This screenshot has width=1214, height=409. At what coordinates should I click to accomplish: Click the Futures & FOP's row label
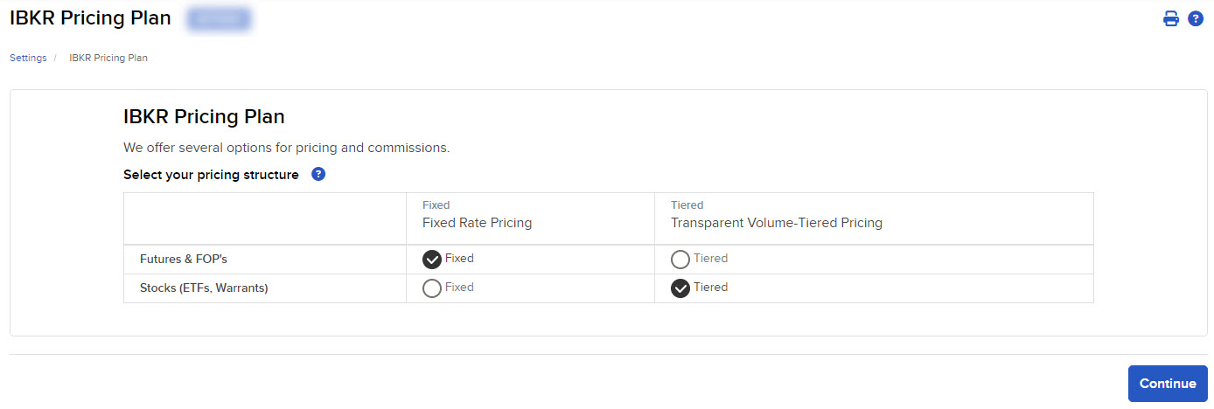[x=184, y=260]
